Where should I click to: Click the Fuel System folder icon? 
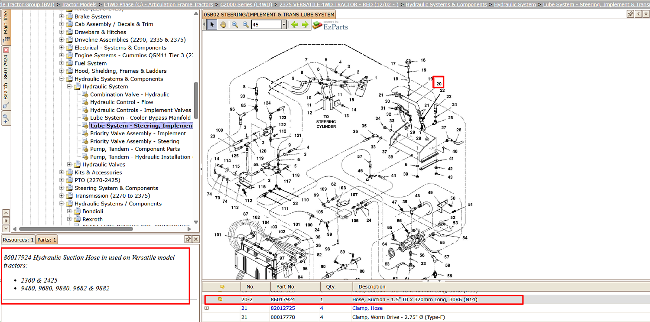(69, 63)
